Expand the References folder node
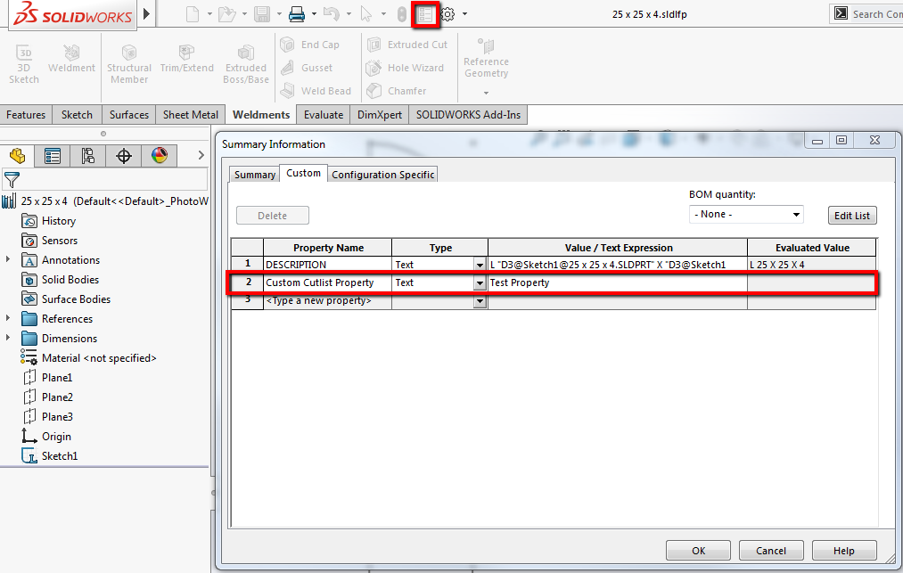Viewport: 903px width, 573px height. (8, 318)
